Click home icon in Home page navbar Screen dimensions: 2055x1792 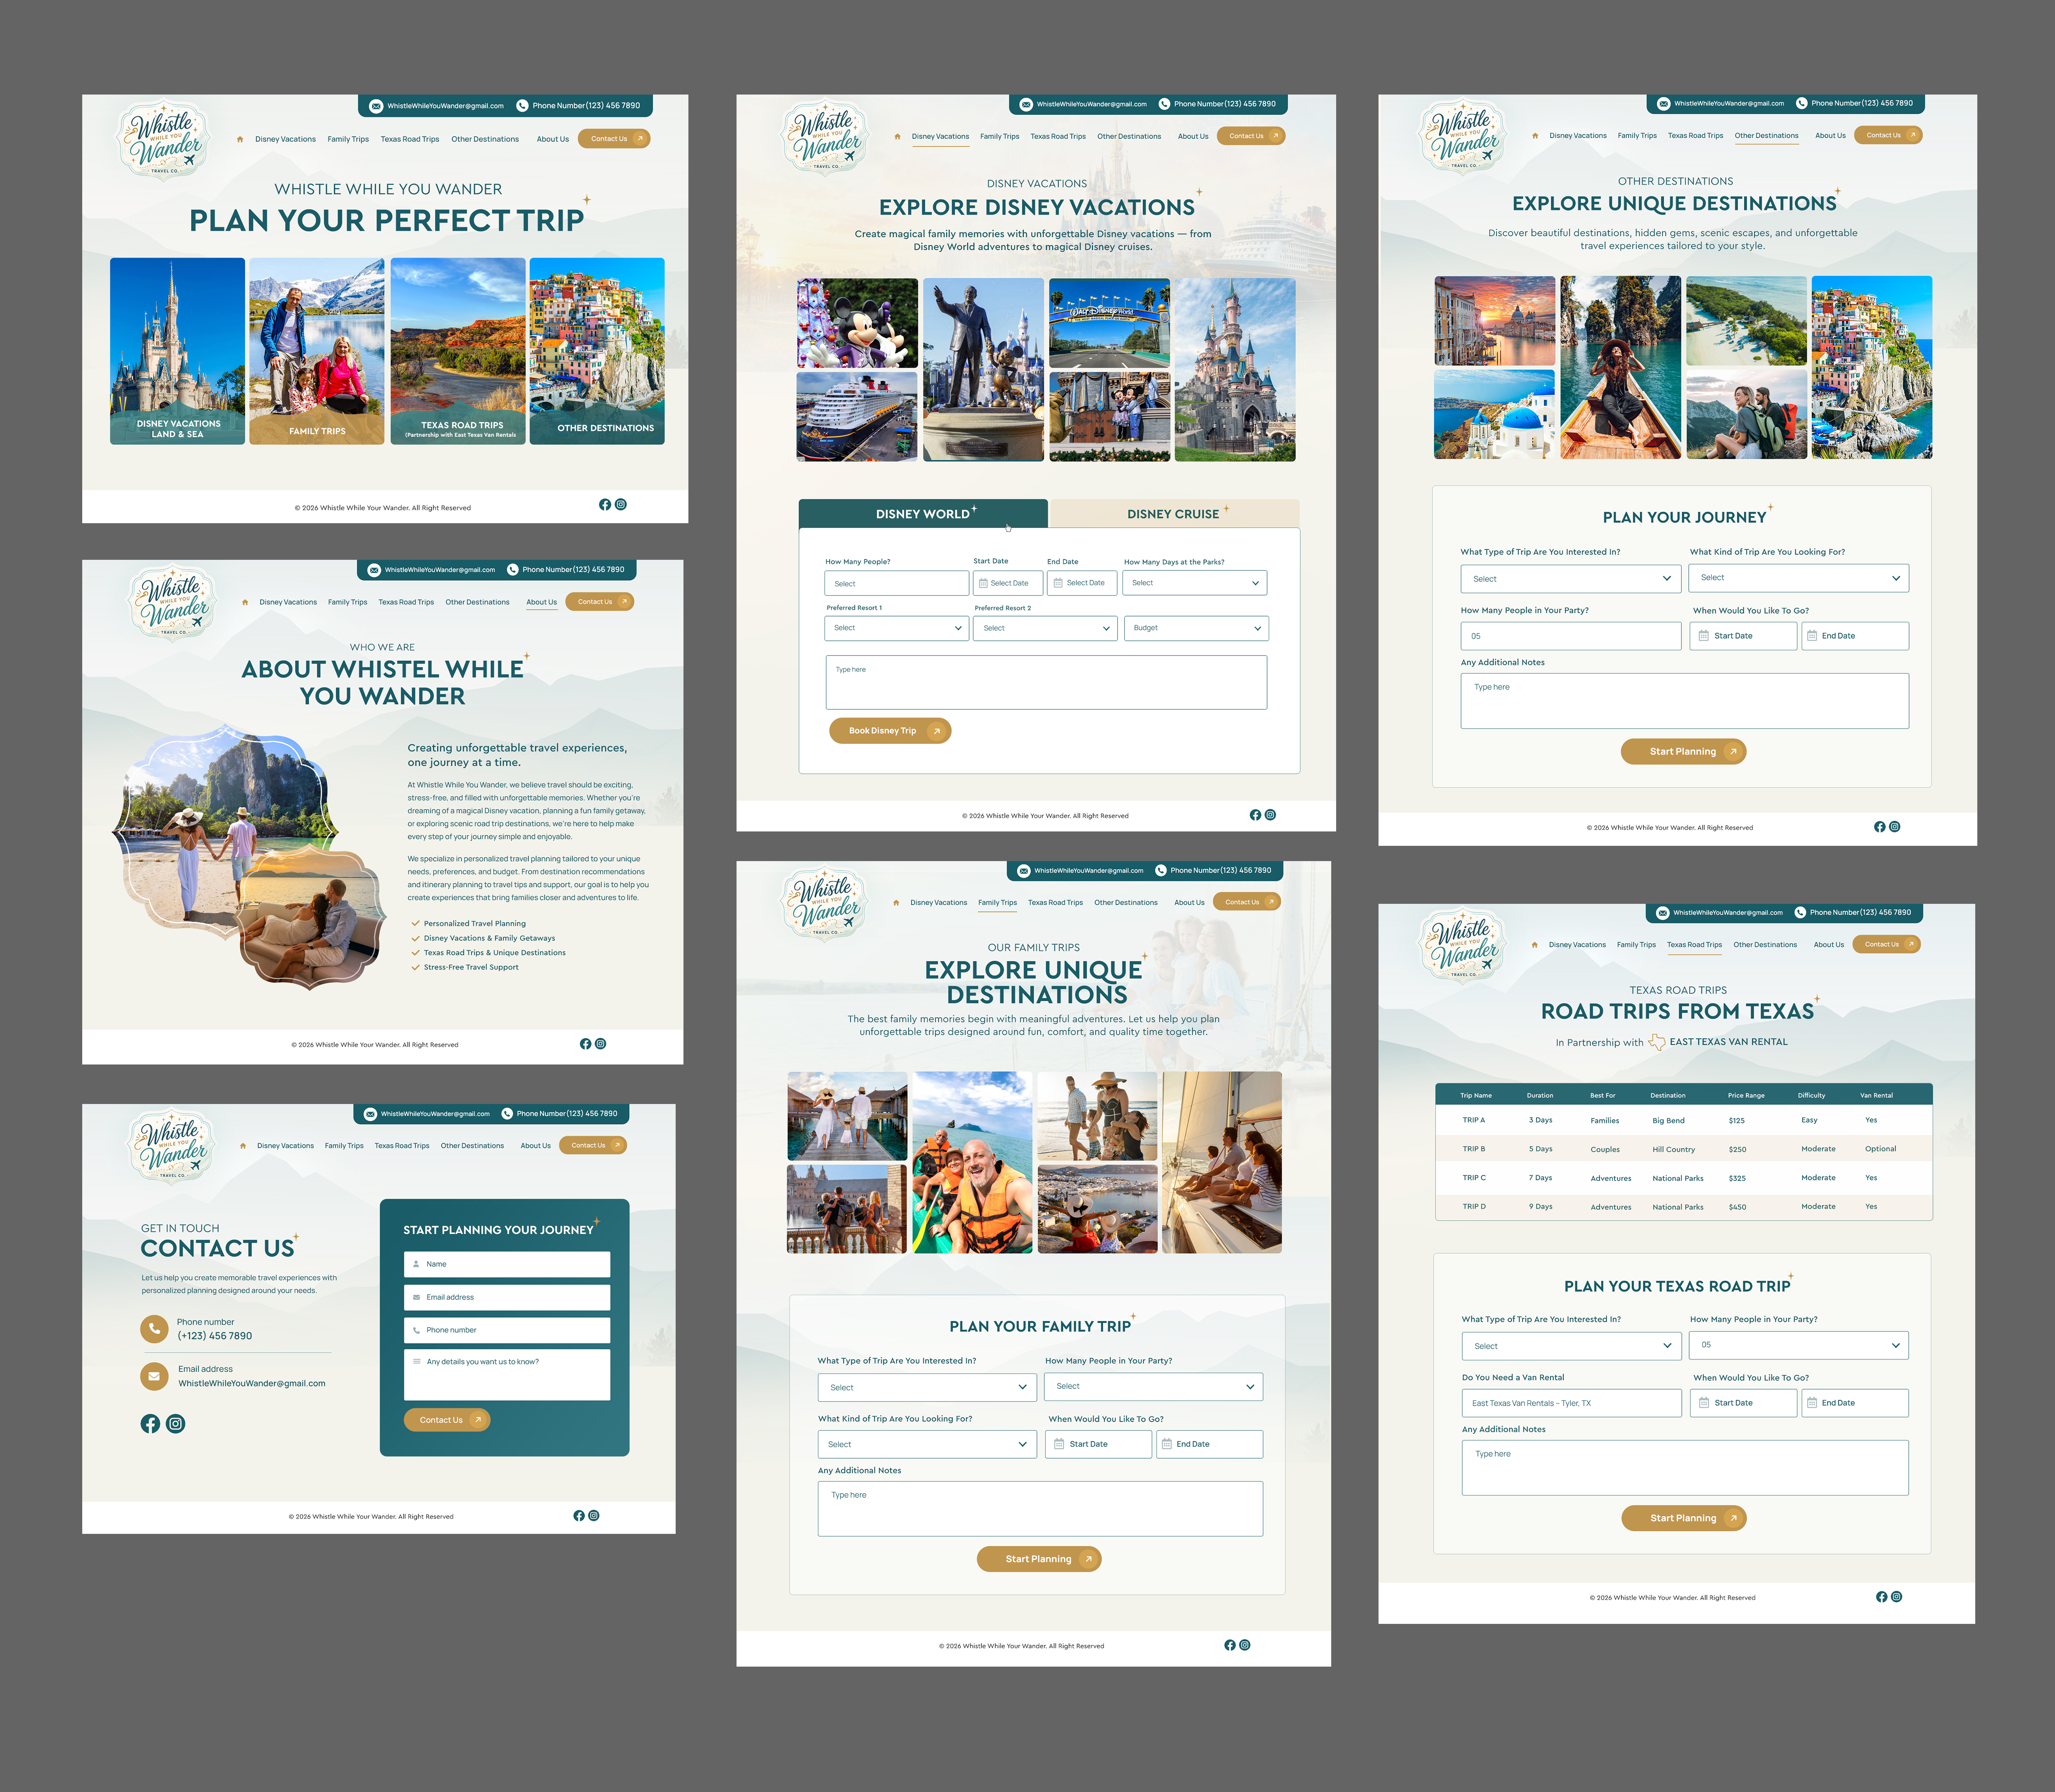[240, 139]
